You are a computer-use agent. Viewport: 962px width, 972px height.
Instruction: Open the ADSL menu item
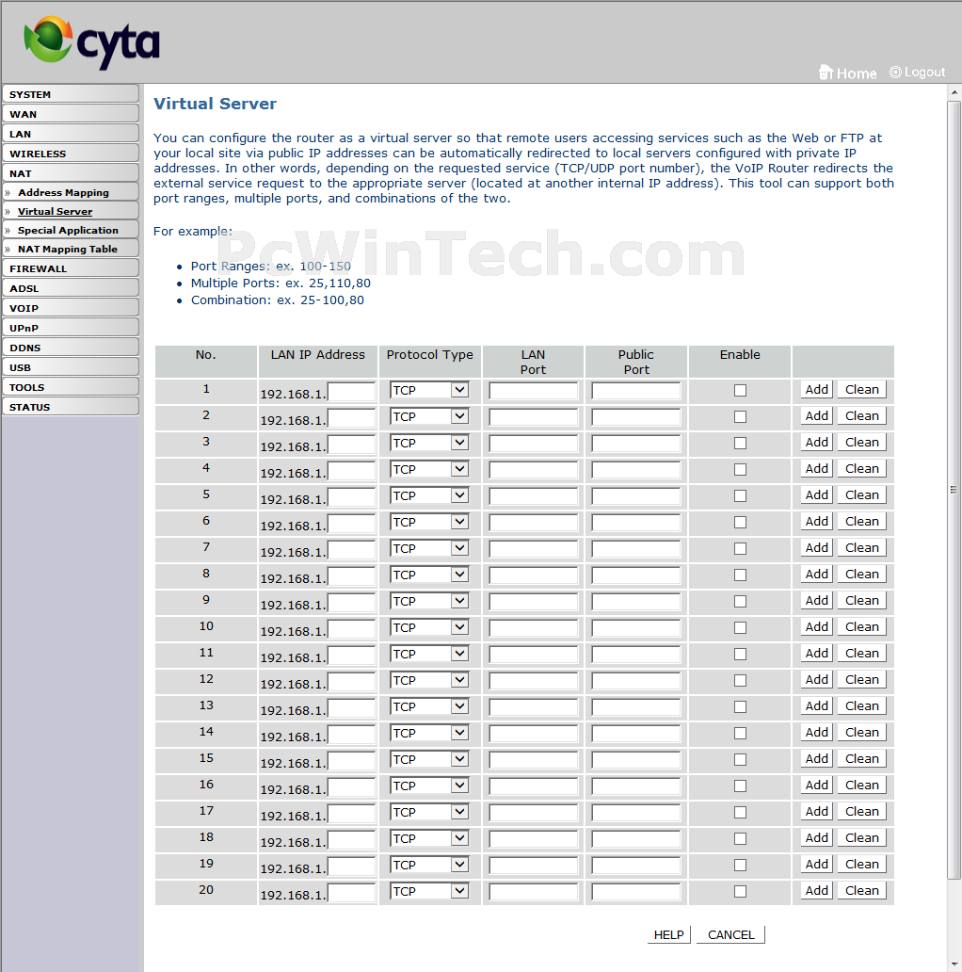click(71, 288)
